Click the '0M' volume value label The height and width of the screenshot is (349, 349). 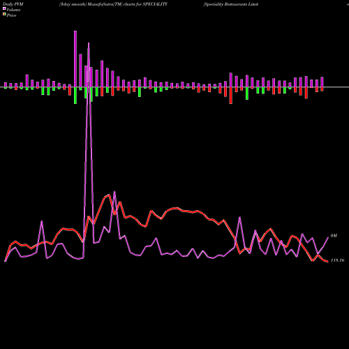point(334,236)
